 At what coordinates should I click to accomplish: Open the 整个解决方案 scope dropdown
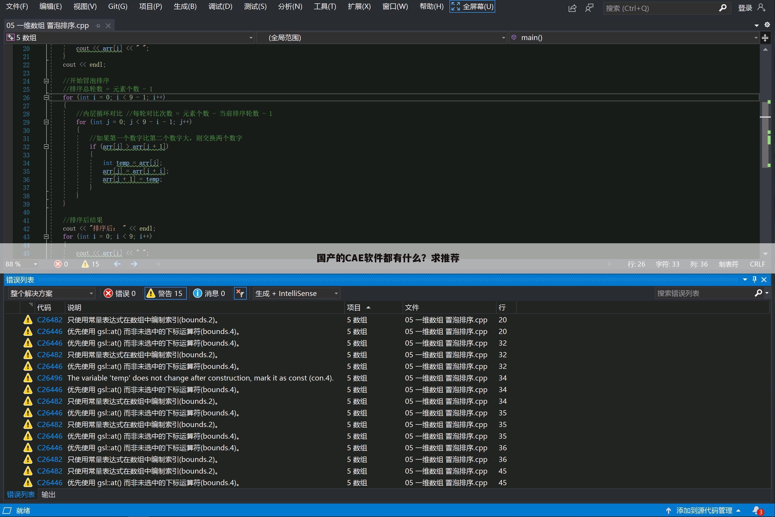(91, 293)
